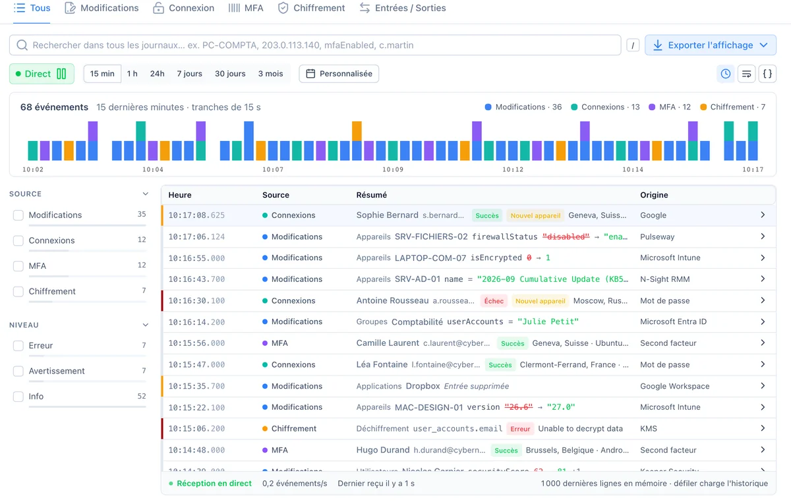791x504 pixels.
Task: Check the MFA source filter
Action: click(18, 266)
